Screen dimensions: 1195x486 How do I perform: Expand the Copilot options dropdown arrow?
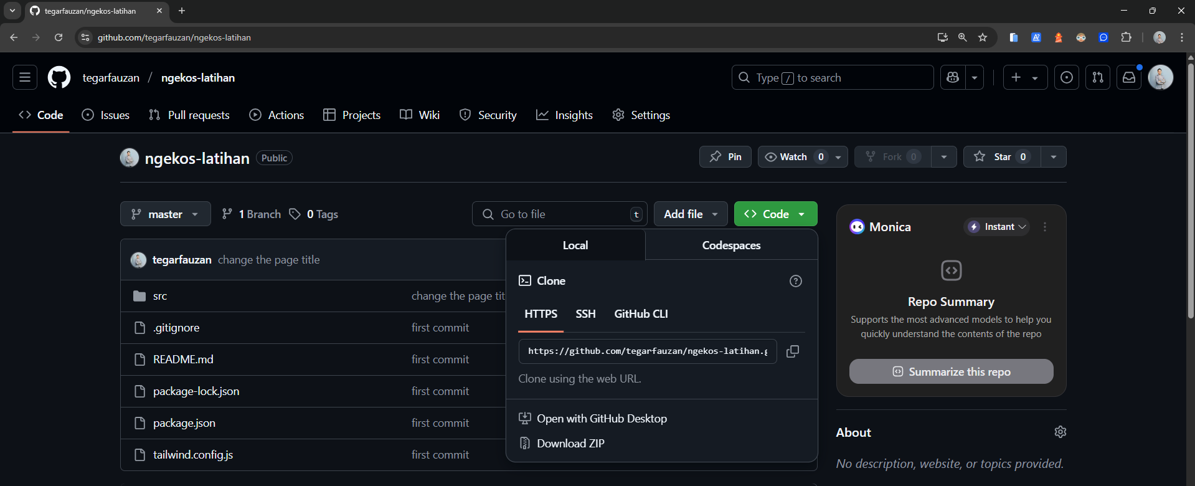click(975, 77)
